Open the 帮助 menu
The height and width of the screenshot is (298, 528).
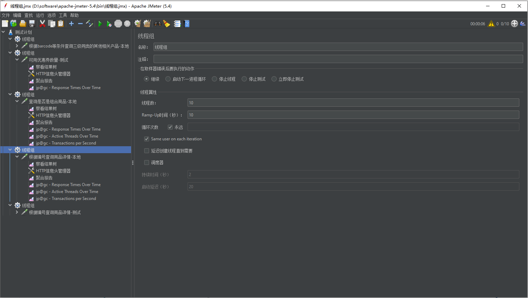click(x=74, y=15)
